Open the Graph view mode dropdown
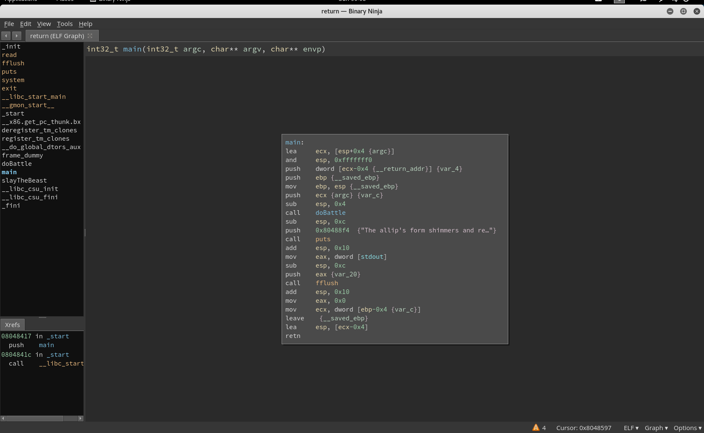The image size is (704, 433). [656, 428]
